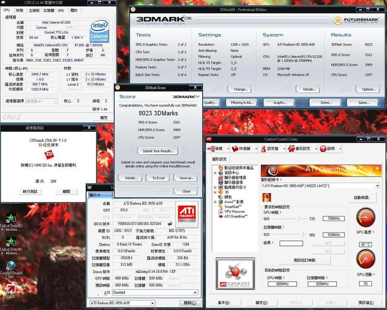Screen dimensions: 387x310
Task: Expand the 3D tree node
Action: coord(215,192)
